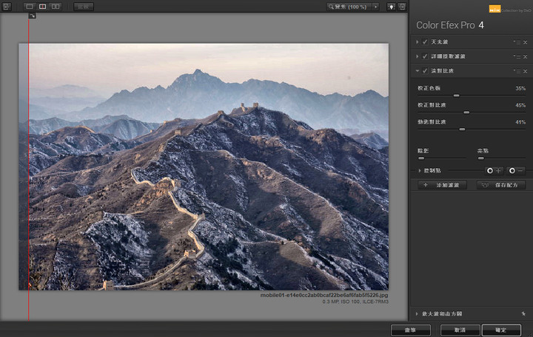Uncheck the 詳細提取濾鏡 checkbox
The width and height of the screenshot is (533, 337).
[x=425, y=56]
